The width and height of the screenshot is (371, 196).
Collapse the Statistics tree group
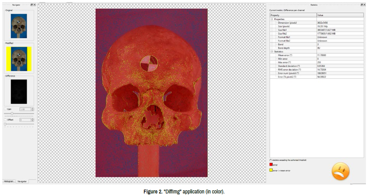272,52
